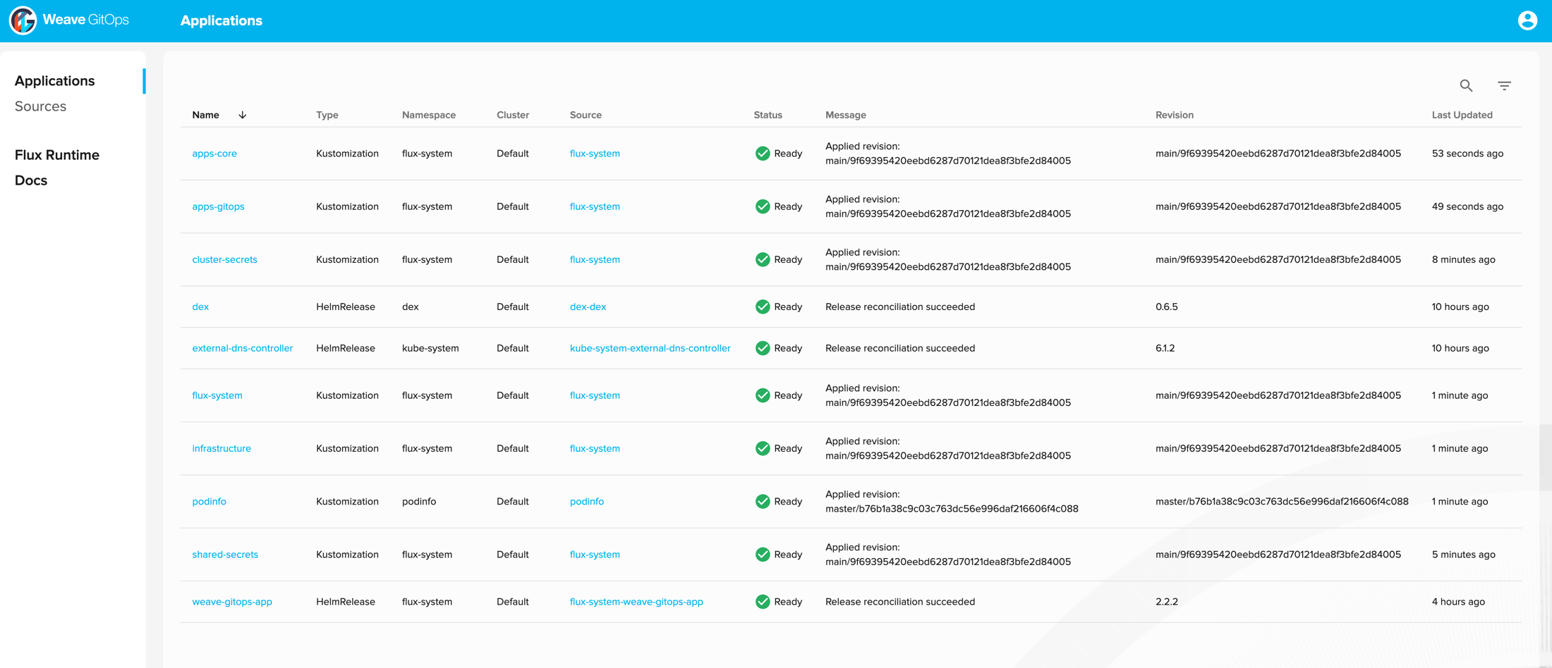Open the apps-gitops application link
1552x668 pixels.
click(x=218, y=206)
